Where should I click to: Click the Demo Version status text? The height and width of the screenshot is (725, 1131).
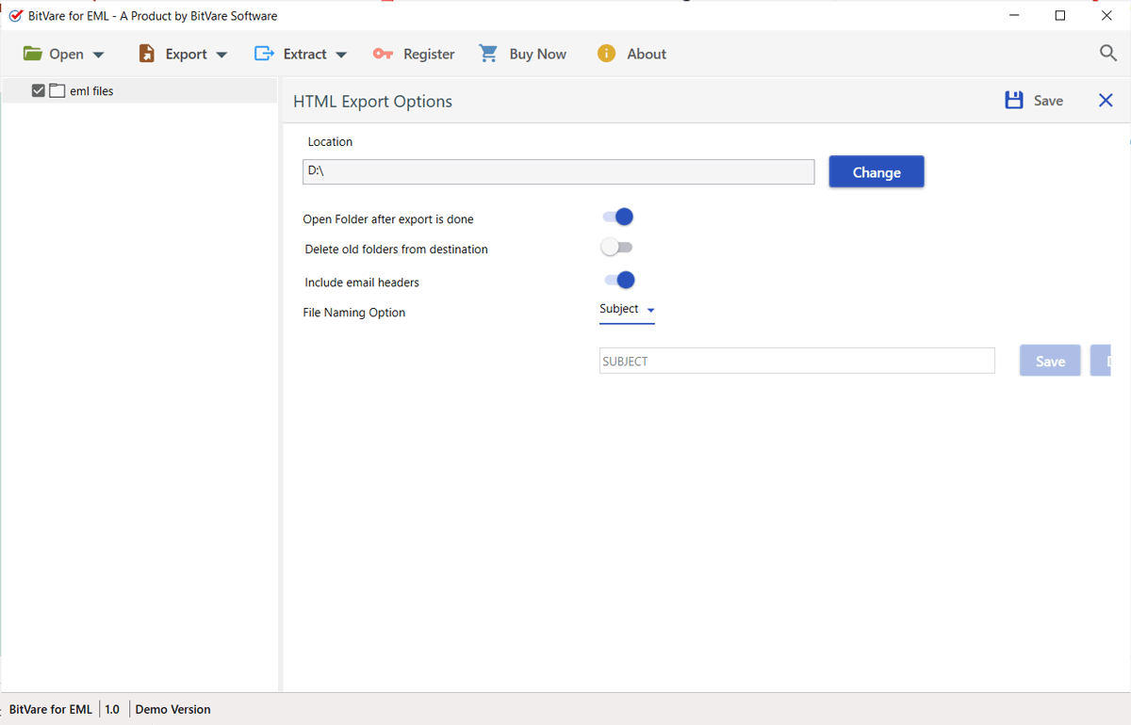tap(173, 709)
